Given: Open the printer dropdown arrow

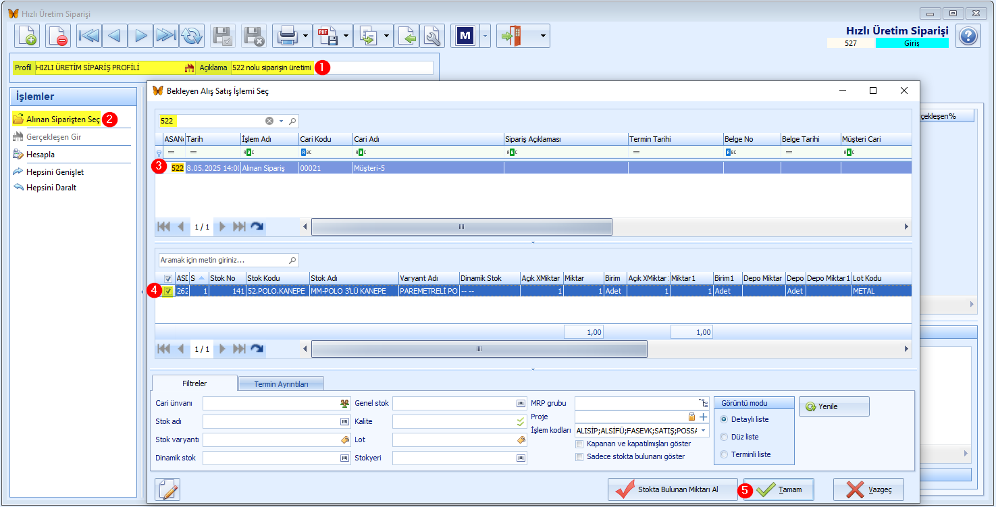Looking at the screenshot, I should coord(306,36).
